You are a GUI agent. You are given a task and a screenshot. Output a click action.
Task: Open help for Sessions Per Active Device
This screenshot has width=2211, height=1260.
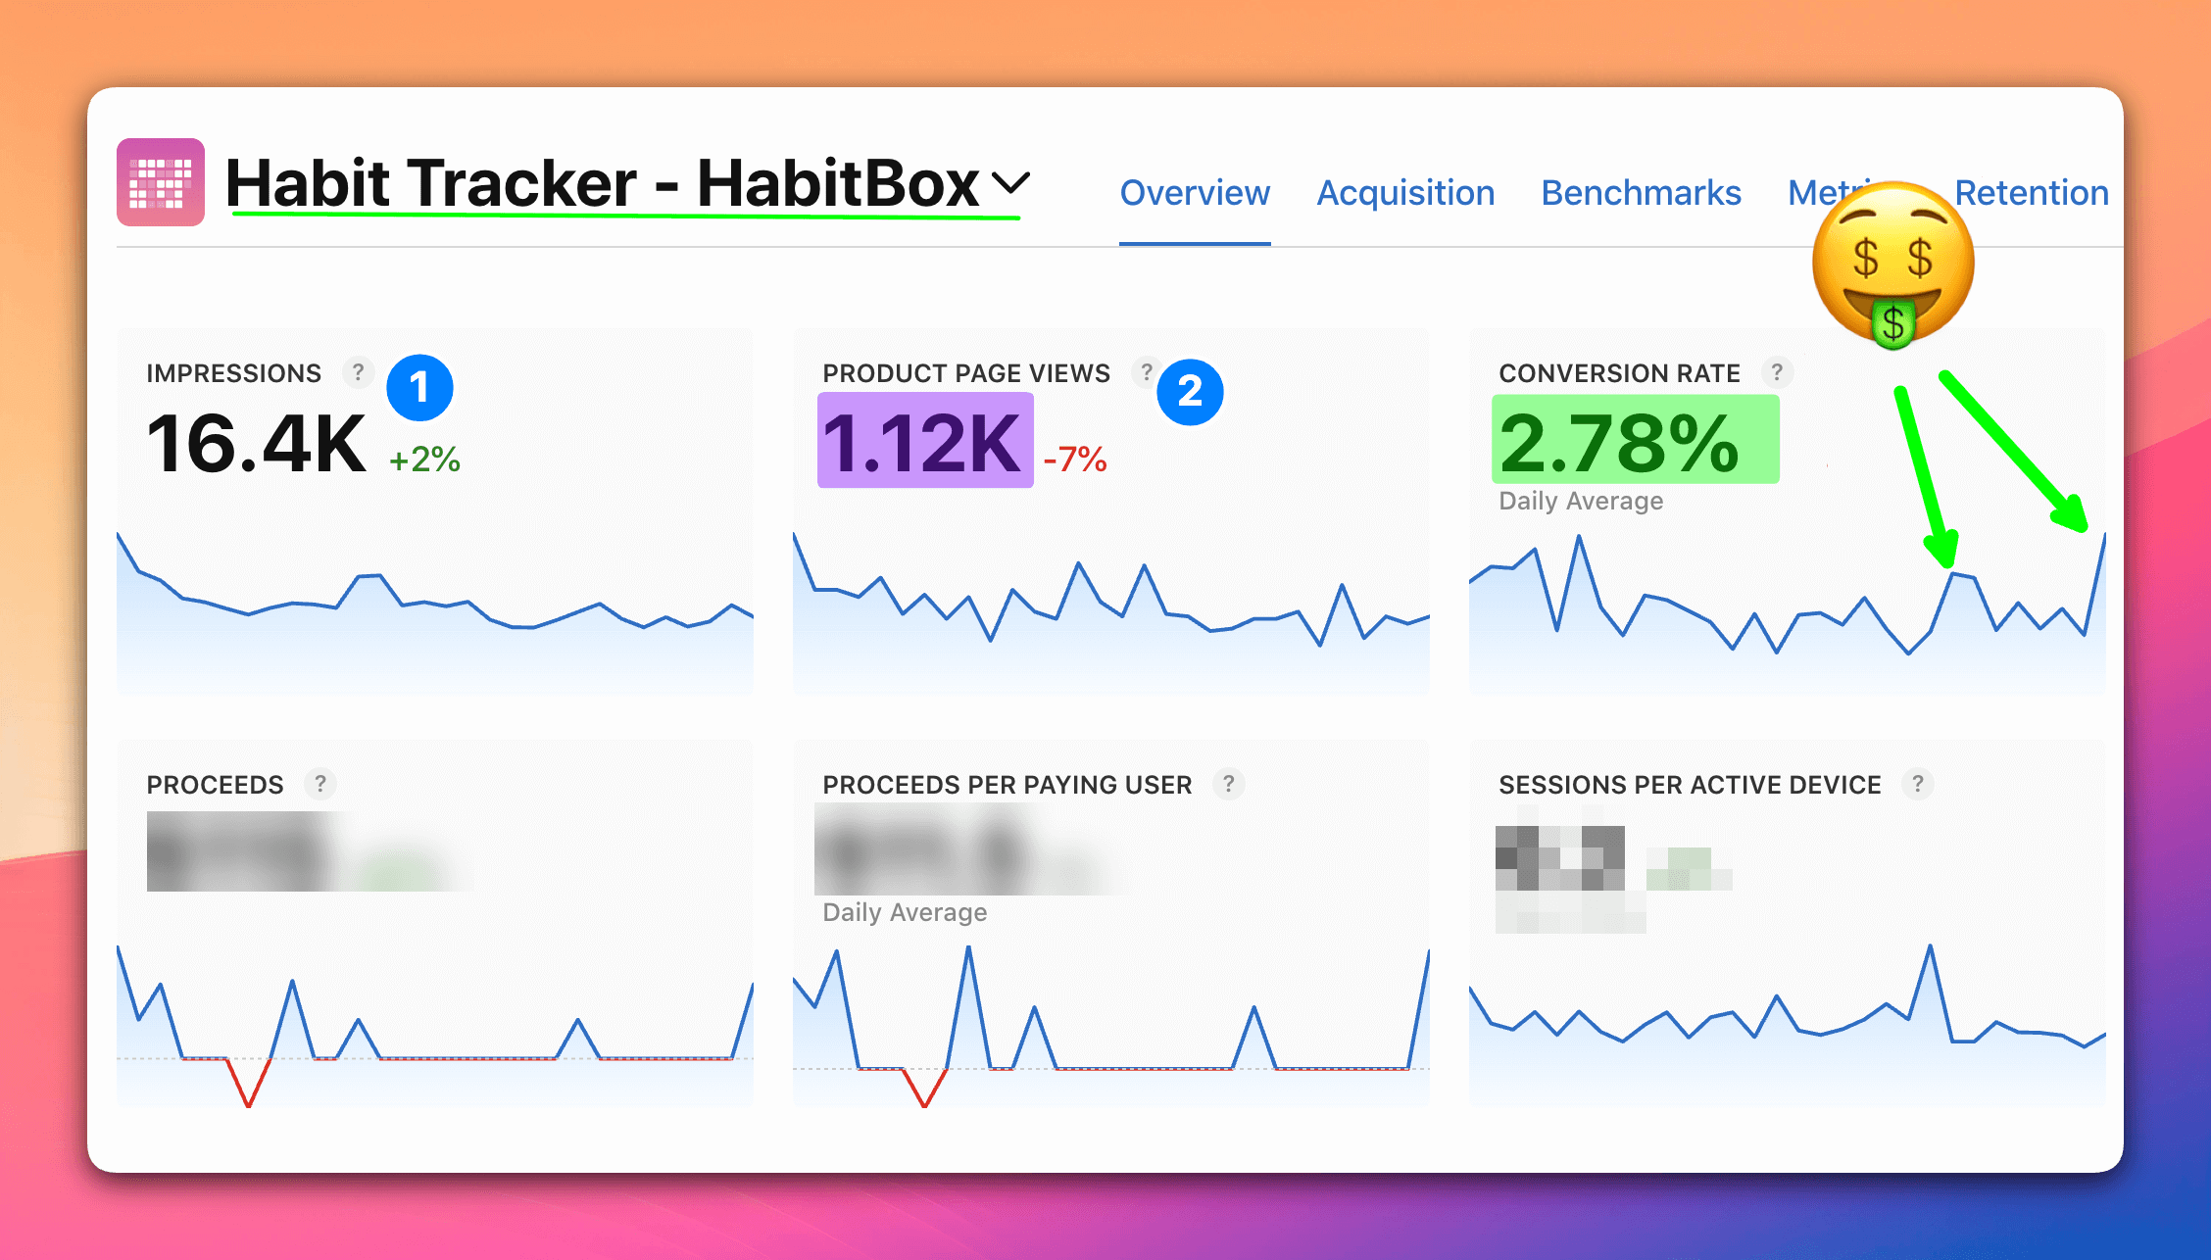click(1917, 784)
